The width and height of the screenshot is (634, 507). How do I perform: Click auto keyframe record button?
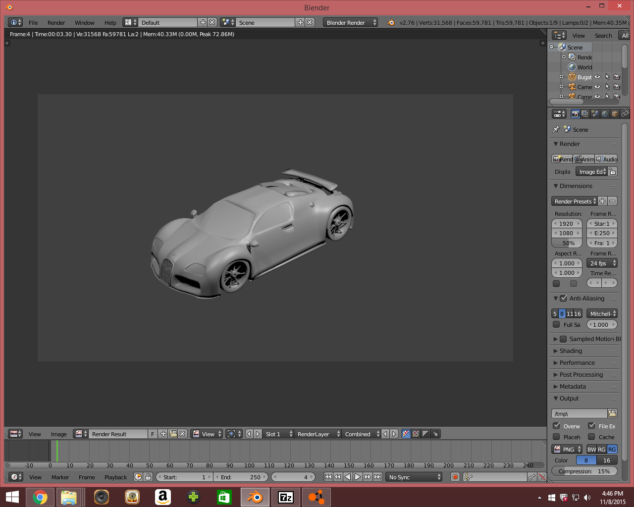455,477
